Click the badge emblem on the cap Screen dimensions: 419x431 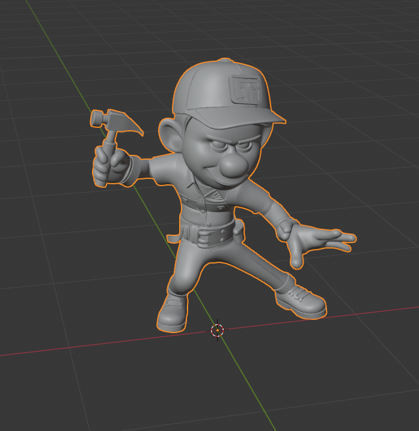pyautogui.click(x=245, y=89)
